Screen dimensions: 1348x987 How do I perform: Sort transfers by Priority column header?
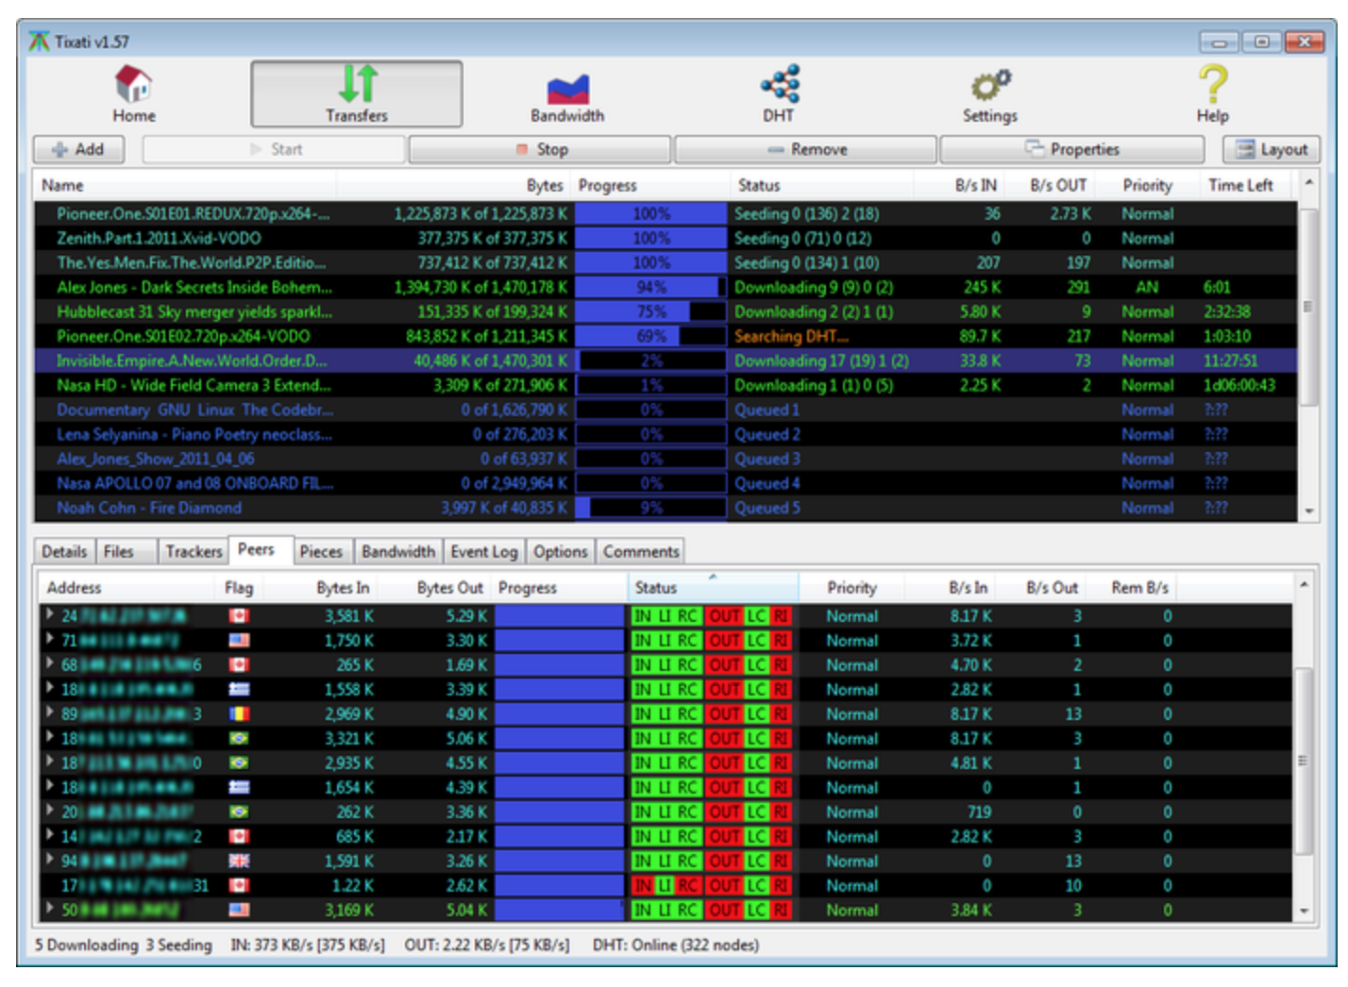(x=1148, y=186)
